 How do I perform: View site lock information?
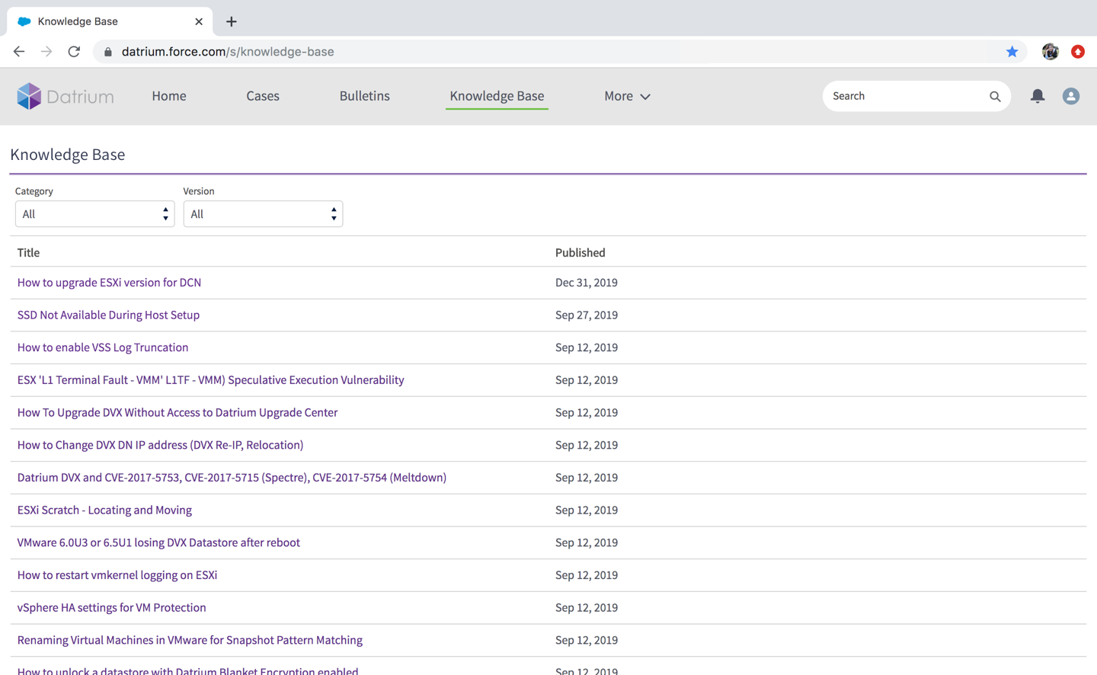(x=108, y=52)
